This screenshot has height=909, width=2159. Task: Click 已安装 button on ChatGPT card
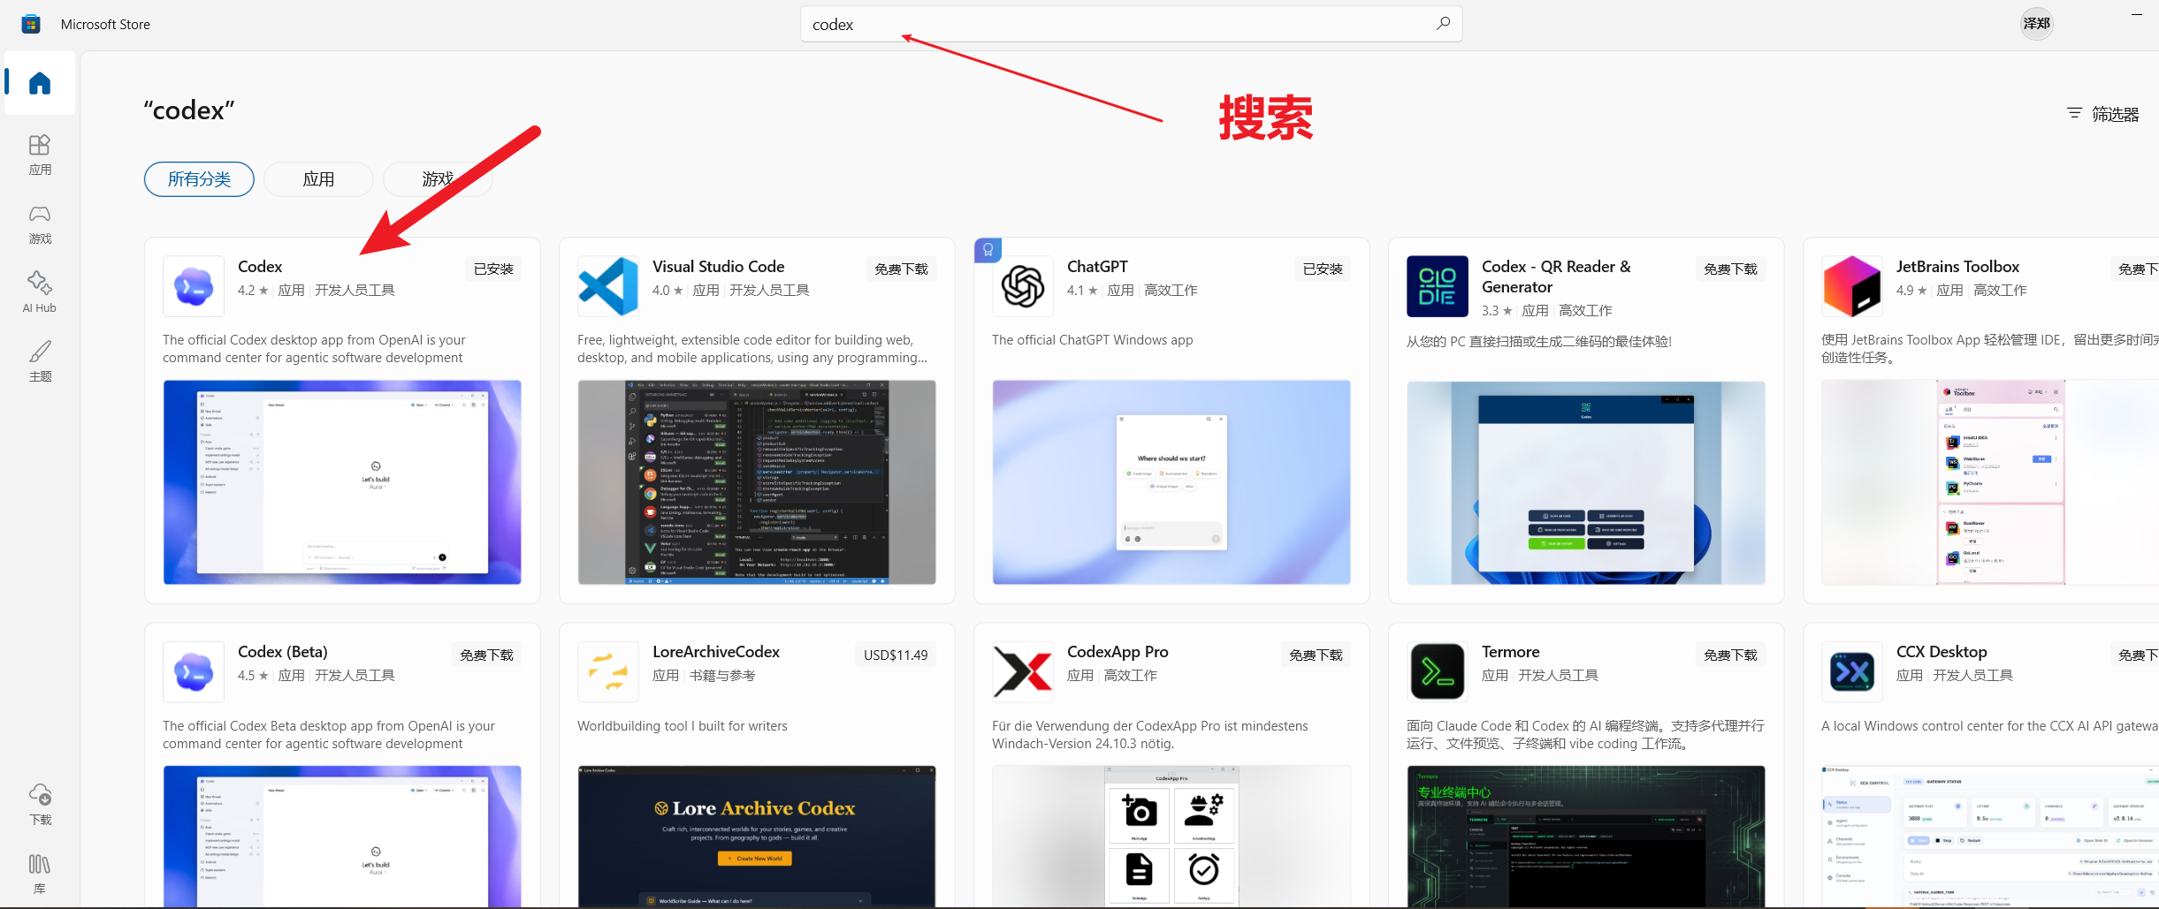tap(1323, 269)
